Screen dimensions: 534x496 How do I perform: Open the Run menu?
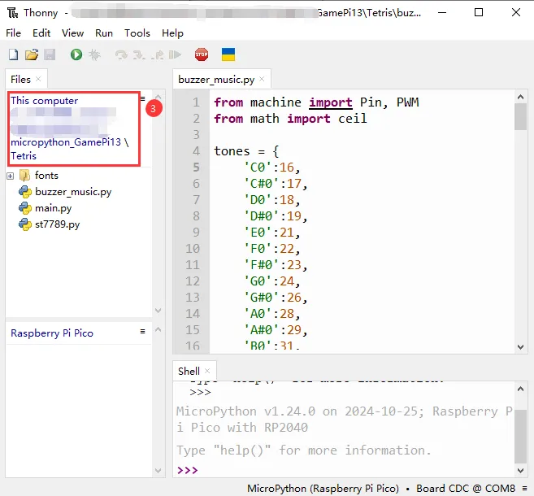[x=104, y=33]
